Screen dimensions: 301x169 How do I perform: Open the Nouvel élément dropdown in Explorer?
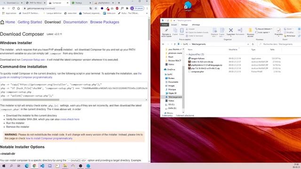coord(264,29)
